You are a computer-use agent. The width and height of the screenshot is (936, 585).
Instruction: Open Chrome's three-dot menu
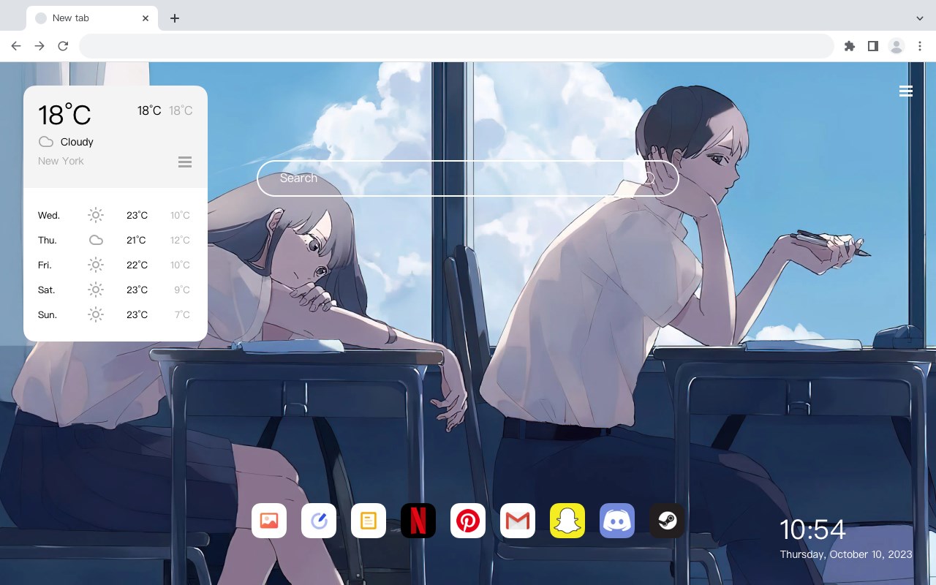[920, 46]
